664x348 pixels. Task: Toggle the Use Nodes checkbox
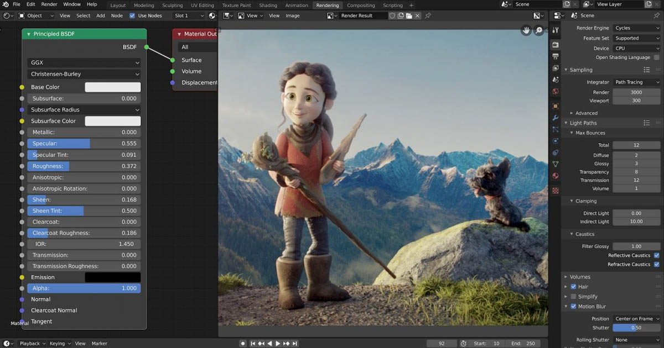pos(132,15)
